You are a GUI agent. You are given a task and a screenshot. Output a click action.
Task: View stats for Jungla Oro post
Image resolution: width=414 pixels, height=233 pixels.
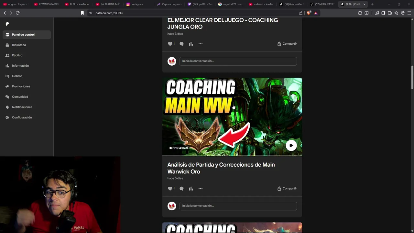click(191, 44)
